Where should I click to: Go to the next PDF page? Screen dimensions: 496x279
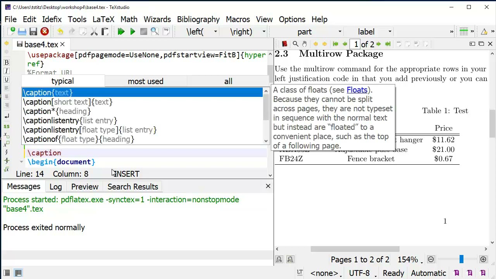(x=379, y=44)
